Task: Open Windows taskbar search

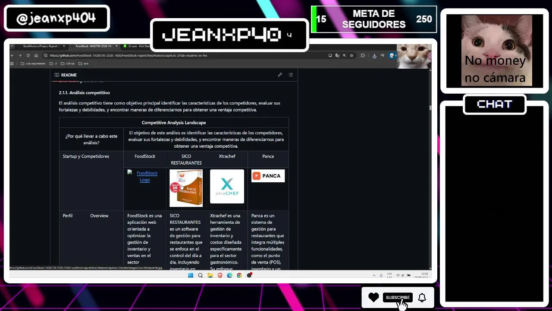Action: (x=200, y=275)
